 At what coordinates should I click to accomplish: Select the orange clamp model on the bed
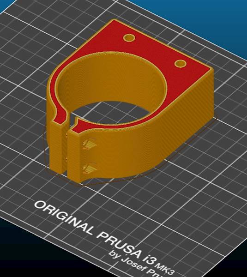pos(130,101)
